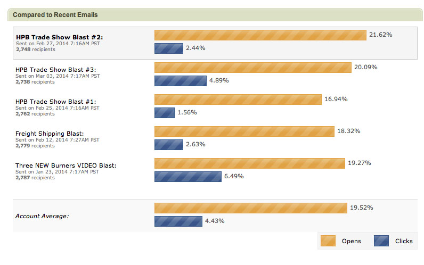Click the blue Clicks legend swatch

pyautogui.click(x=381, y=241)
